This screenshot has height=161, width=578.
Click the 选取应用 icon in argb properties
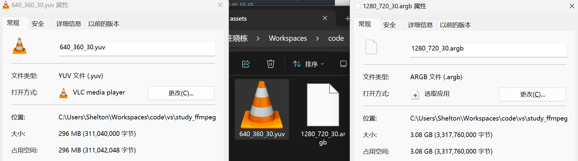tap(415, 95)
